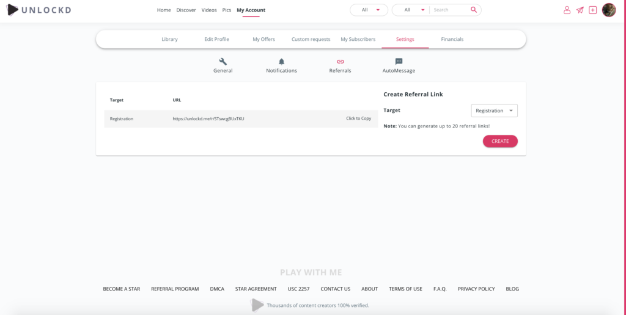The image size is (626, 315).
Task: Switch to the Edit Profile tab
Action: 217,39
